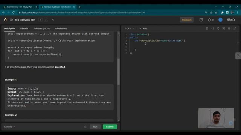Image resolution: width=241 pixels, height=135 pixels.
Task: Open the Auto dropdown in the editor
Action: tap(144, 28)
